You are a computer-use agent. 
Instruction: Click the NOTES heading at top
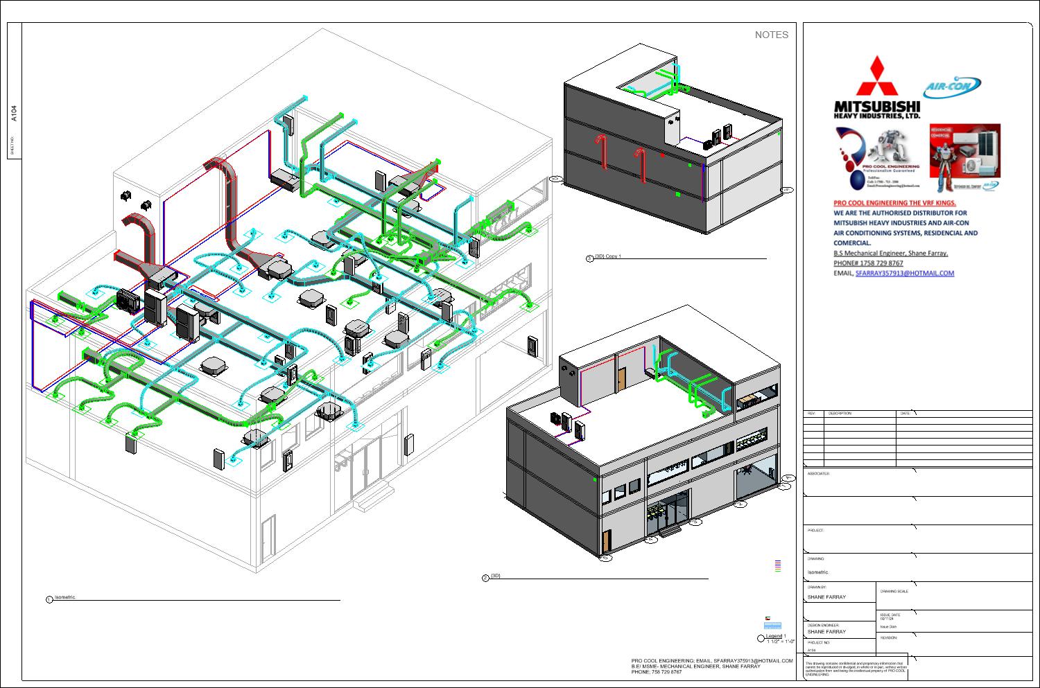point(772,35)
